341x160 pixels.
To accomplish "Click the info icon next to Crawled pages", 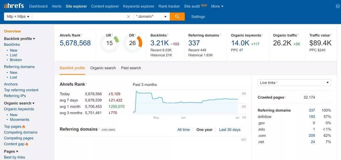I will pyautogui.click(x=285, y=97).
